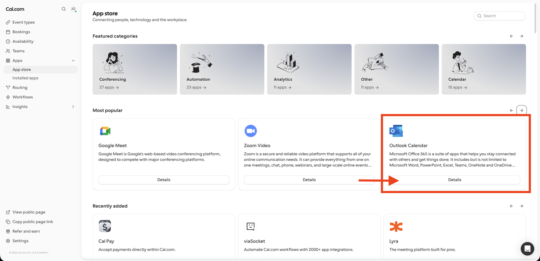Show previous Recently added apps
The image size is (540, 261).
511,206
